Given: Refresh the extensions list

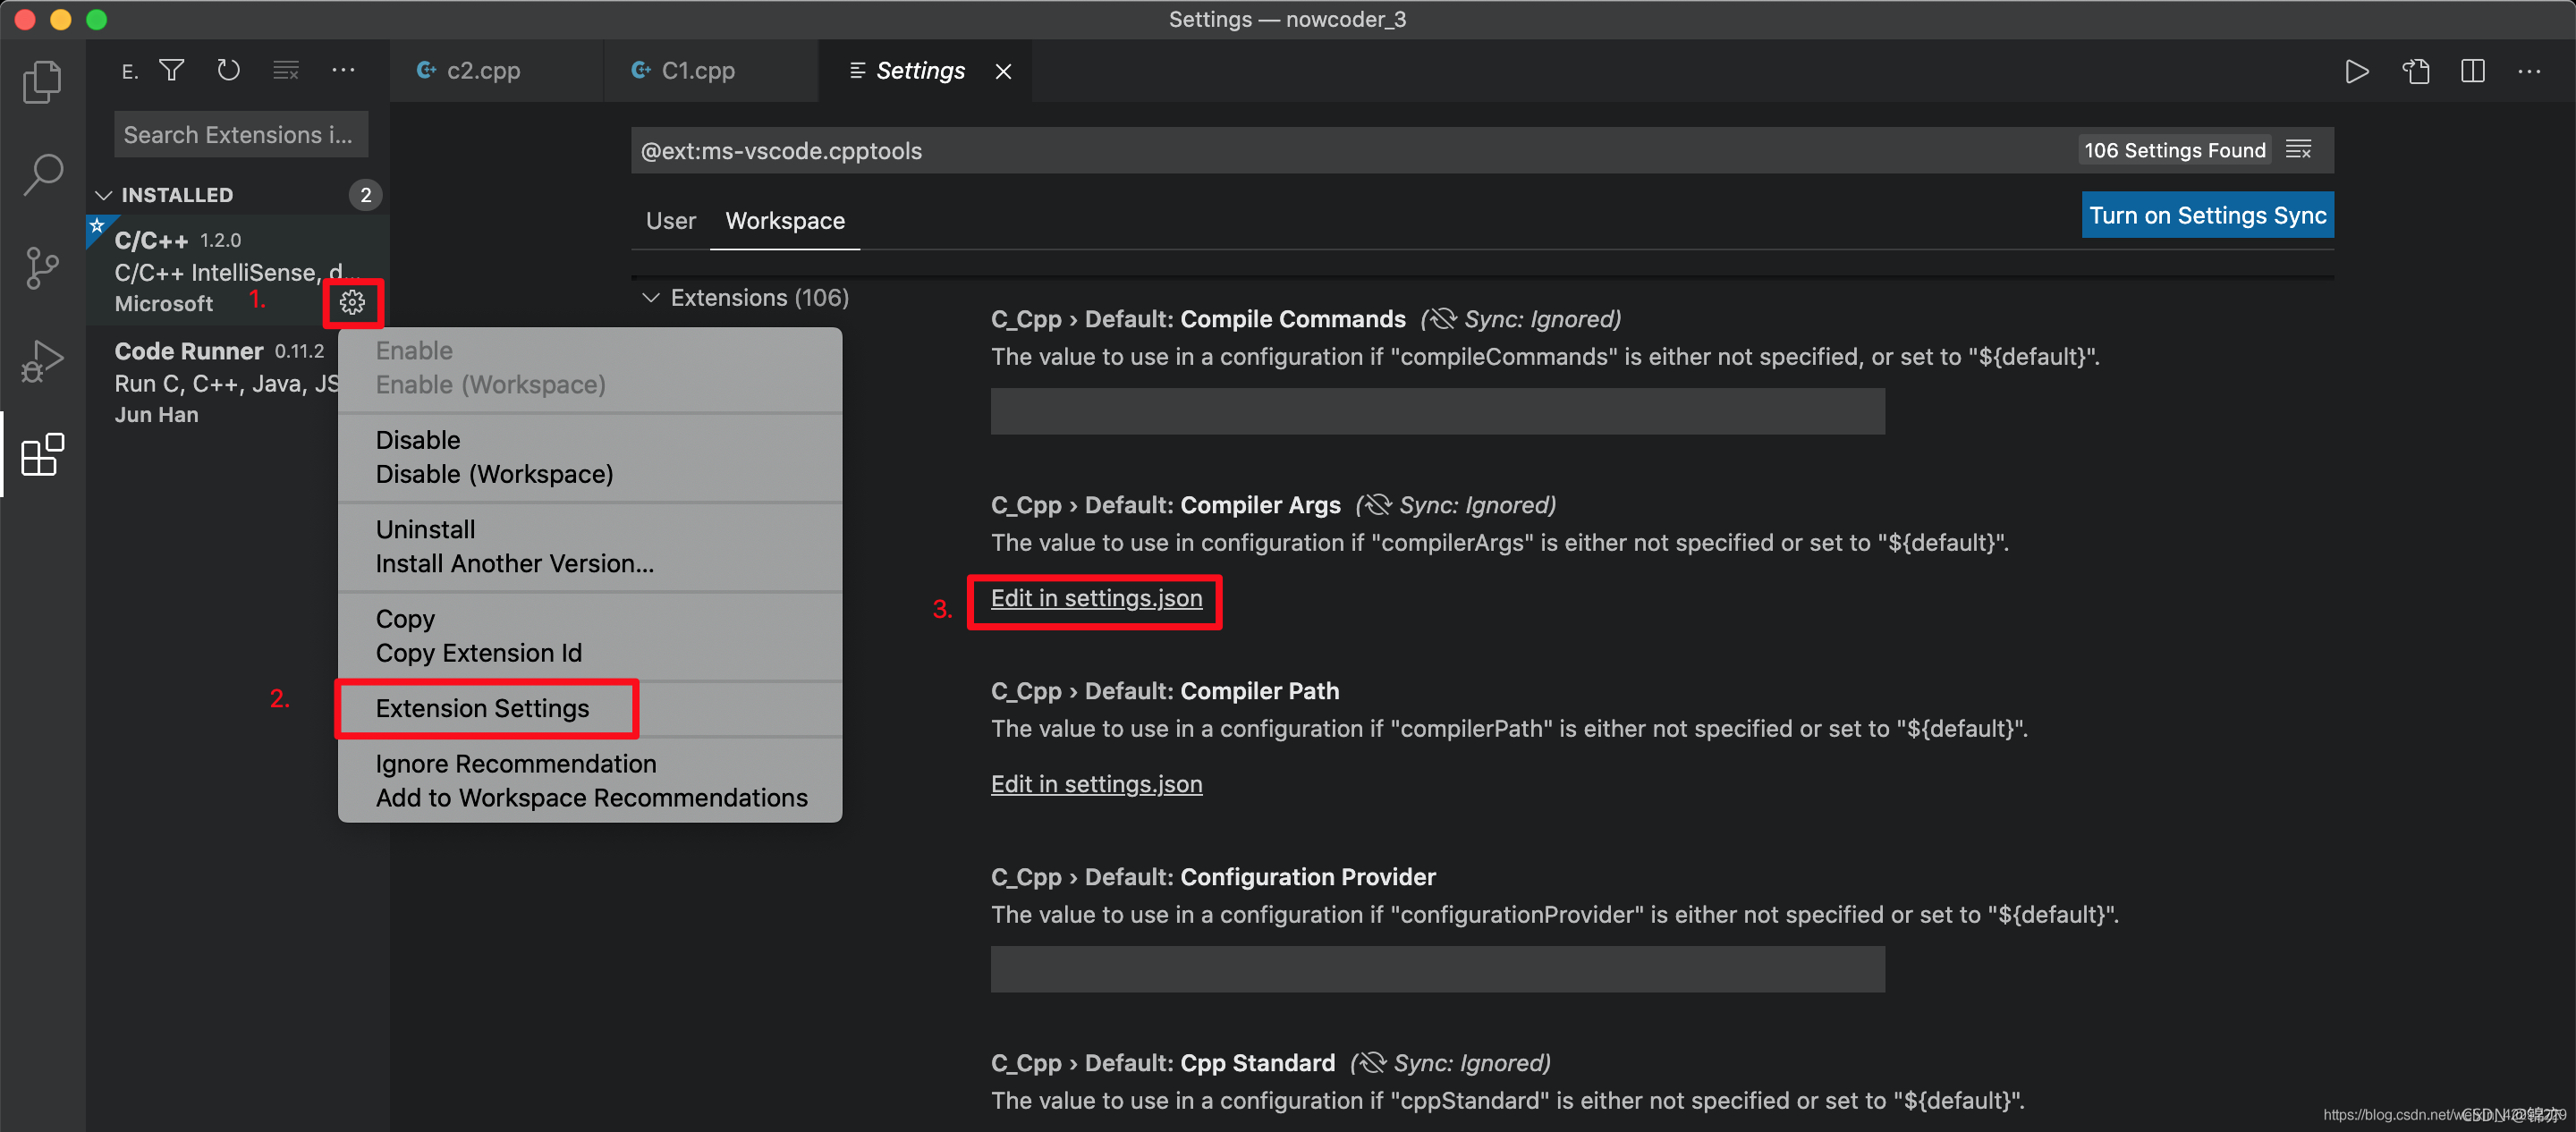Looking at the screenshot, I should pyautogui.click(x=229, y=70).
